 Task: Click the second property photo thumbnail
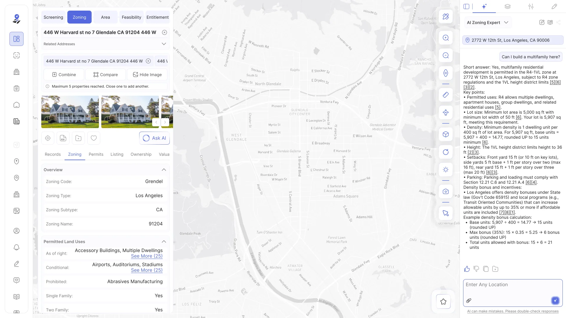pyautogui.click(x=130, y=112)
